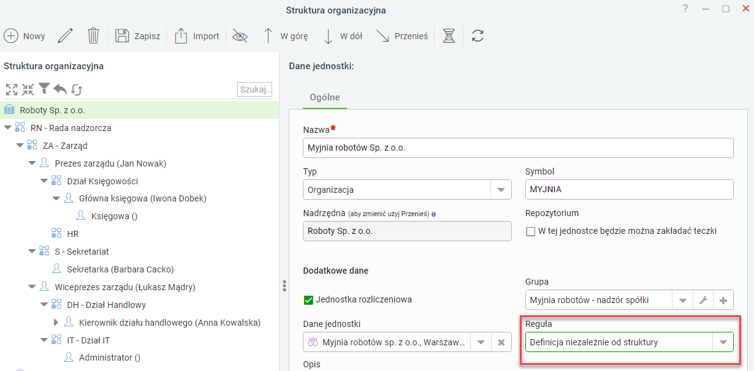Collapse the DH - Dział Handlowy node

pos(44,304)
